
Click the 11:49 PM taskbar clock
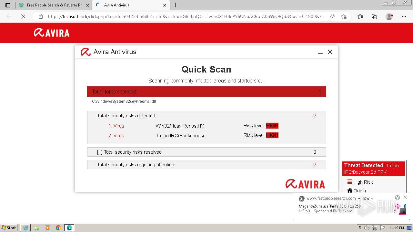pyautogui.click(x=397, y=228)
